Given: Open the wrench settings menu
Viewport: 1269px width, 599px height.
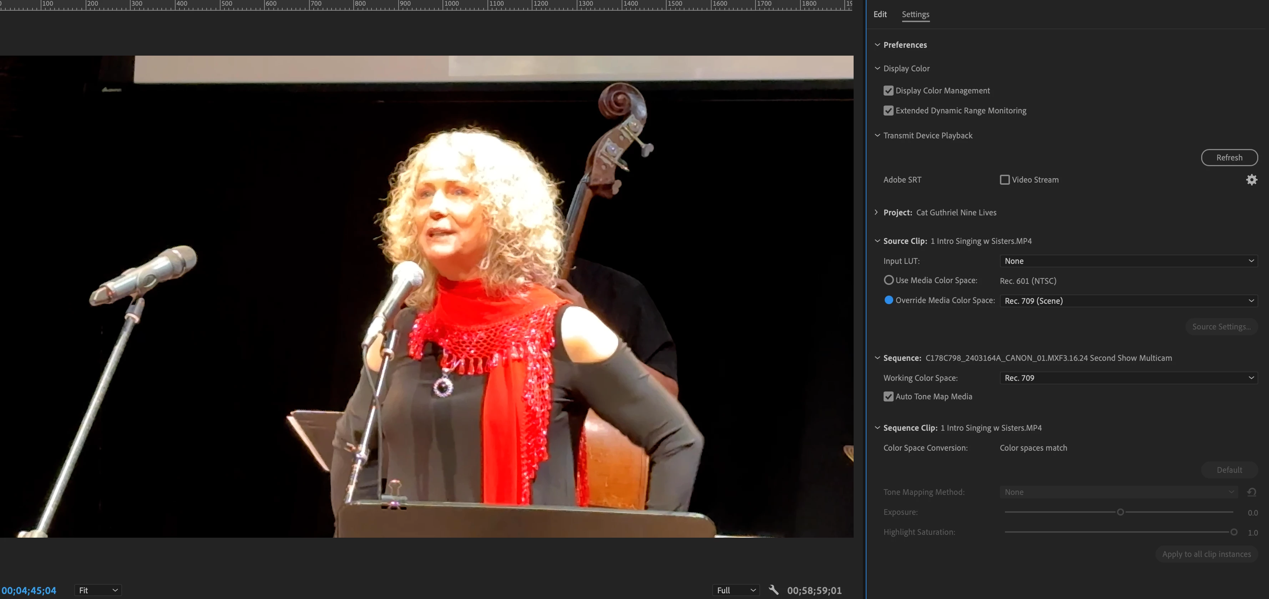Looking at the screenshot, I should (x=773, y=590).
